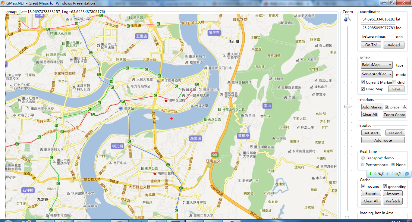Enable the Grid checkbox

(x=394, y=82)
